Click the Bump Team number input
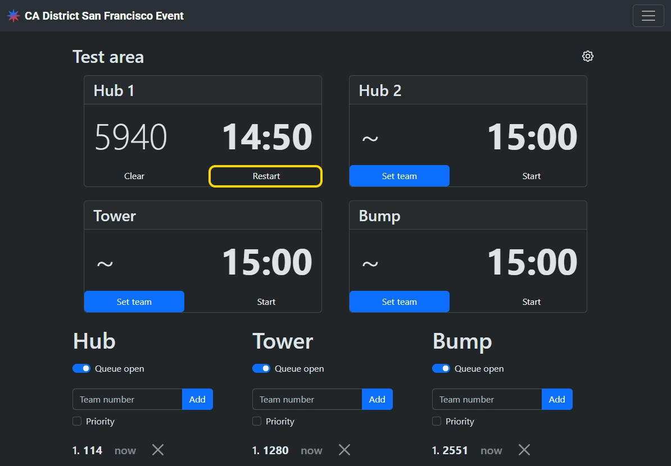 (x=487, y=399)
